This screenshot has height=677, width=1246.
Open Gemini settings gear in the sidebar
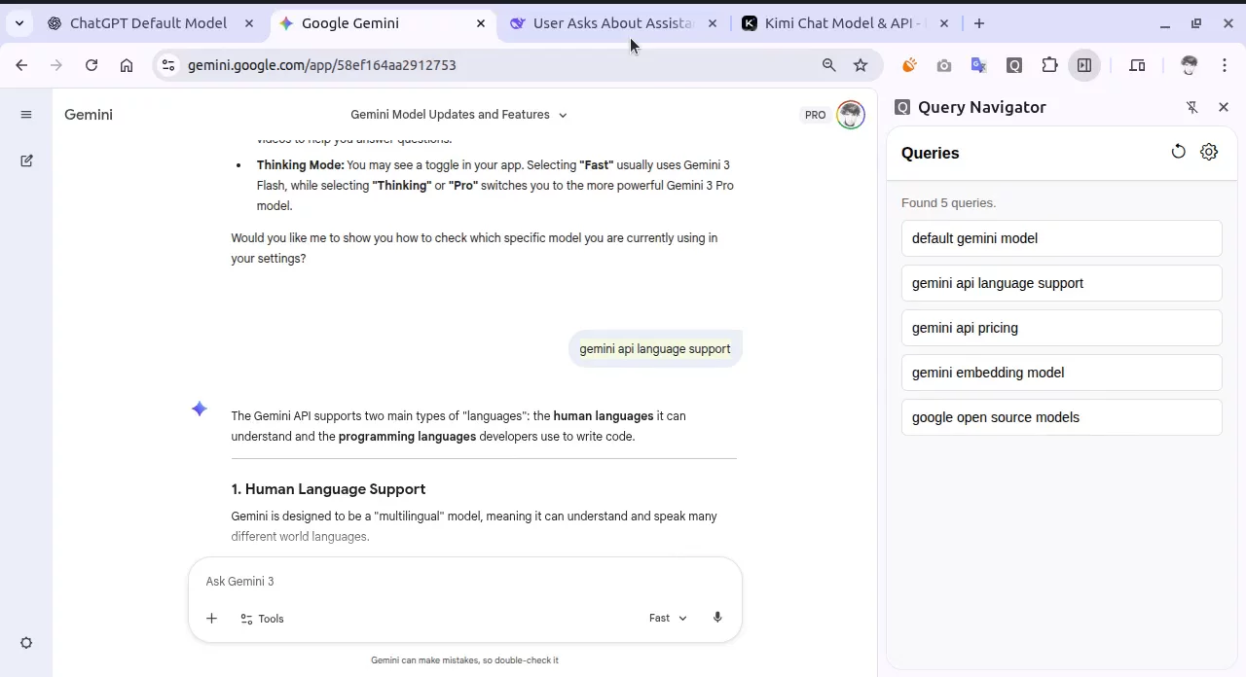(x=26, y=643)
